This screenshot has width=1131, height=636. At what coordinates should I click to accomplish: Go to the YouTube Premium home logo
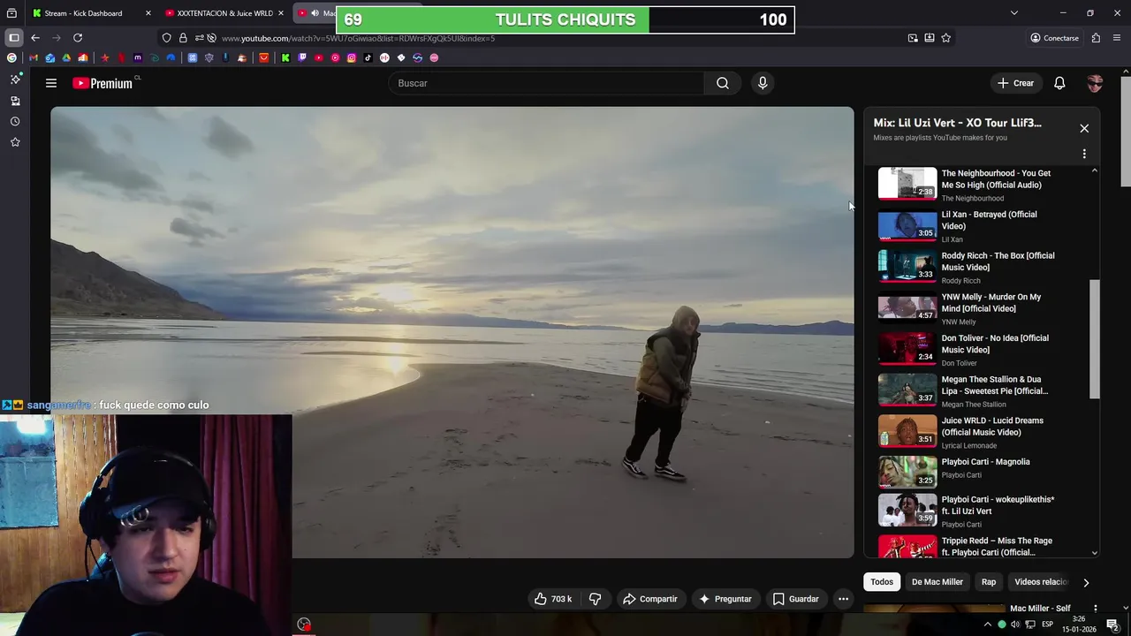pos(102,83)
